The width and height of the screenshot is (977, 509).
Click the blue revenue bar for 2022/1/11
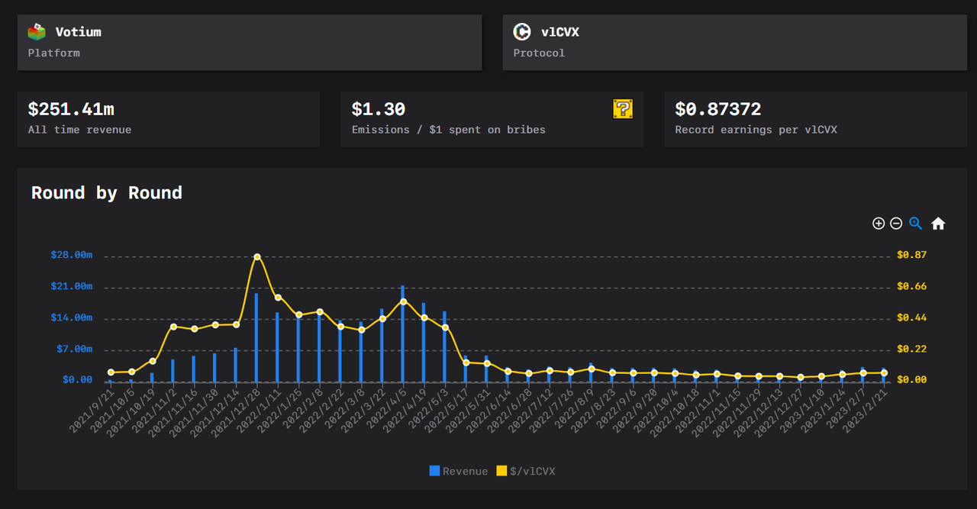coord(277,347)
